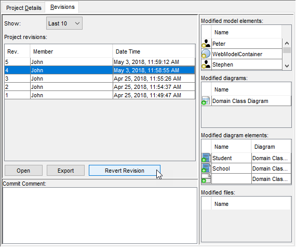The image size is (296, 247).
Task: Click the Student class element icon
Action: pyautogui.click(x=206, y=158)
